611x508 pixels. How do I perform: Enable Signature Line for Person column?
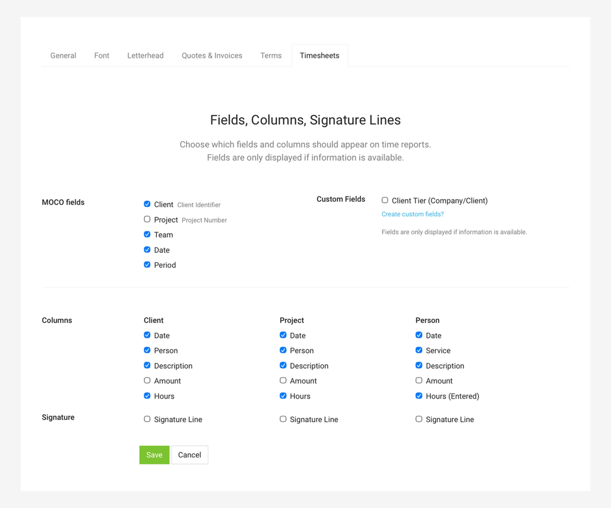419,419
